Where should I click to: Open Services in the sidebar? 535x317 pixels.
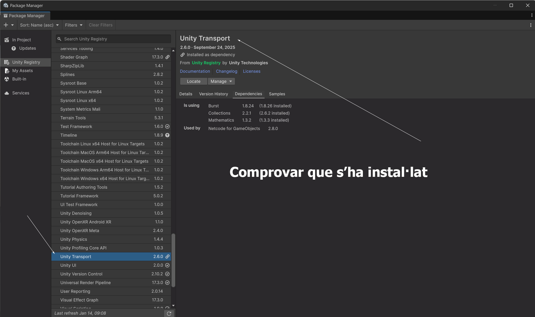(x=21, y=93)
